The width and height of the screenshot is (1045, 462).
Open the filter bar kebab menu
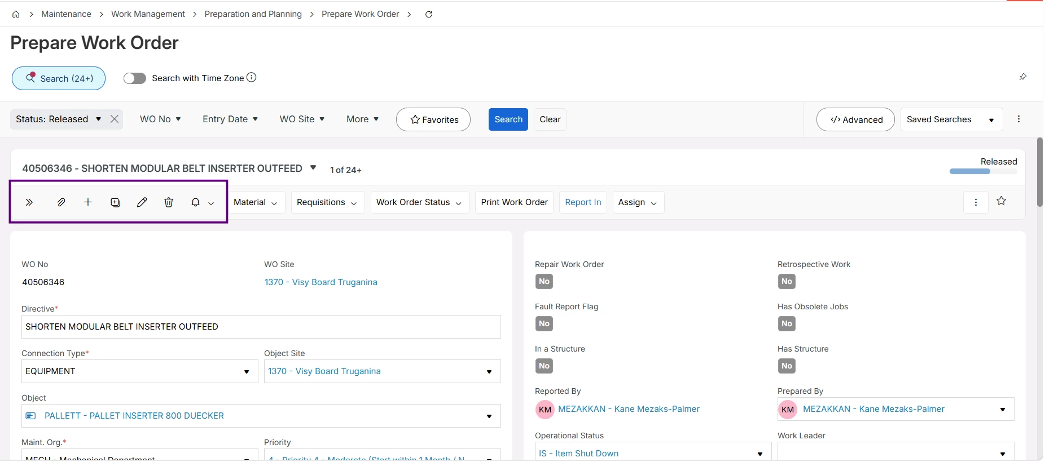pyautogui.click(x=1018, y=119)
